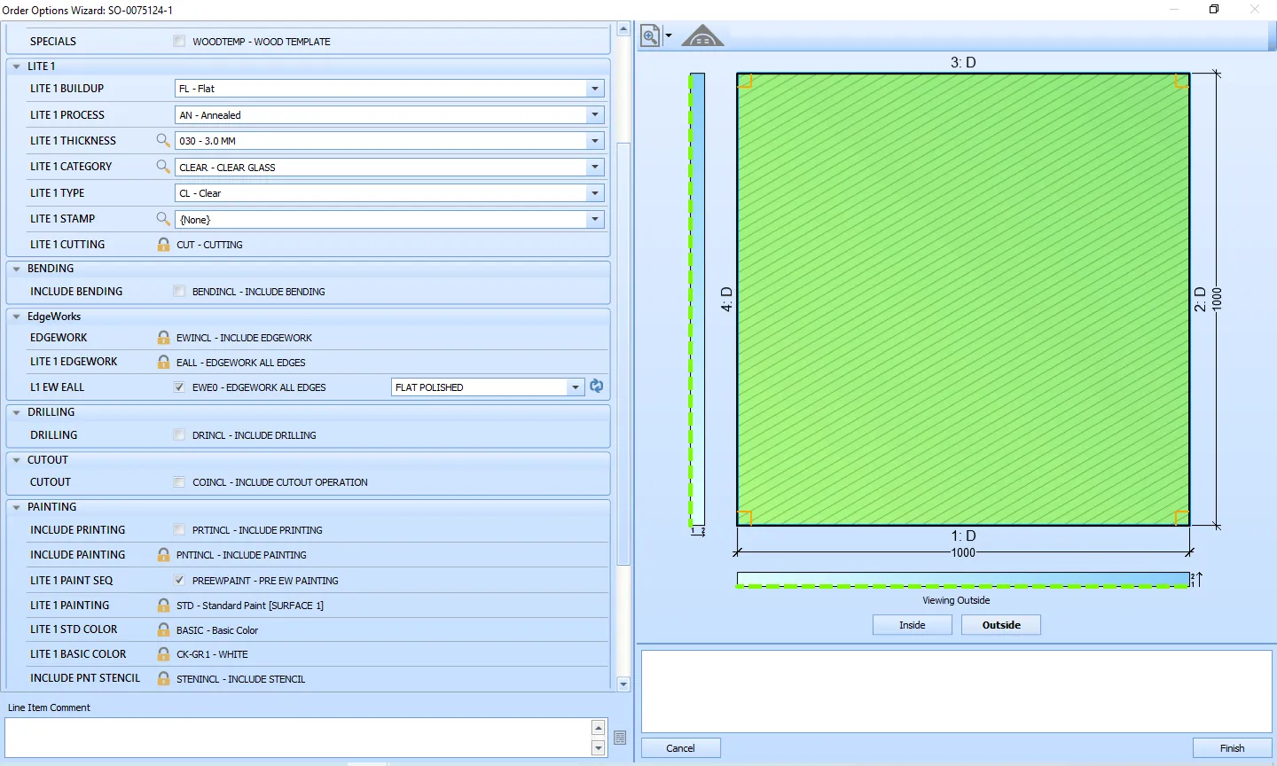Click the options list scrollbar down arrow
Image resolution: width=1277 pixels, height=766 pixels.
(623, 684)
